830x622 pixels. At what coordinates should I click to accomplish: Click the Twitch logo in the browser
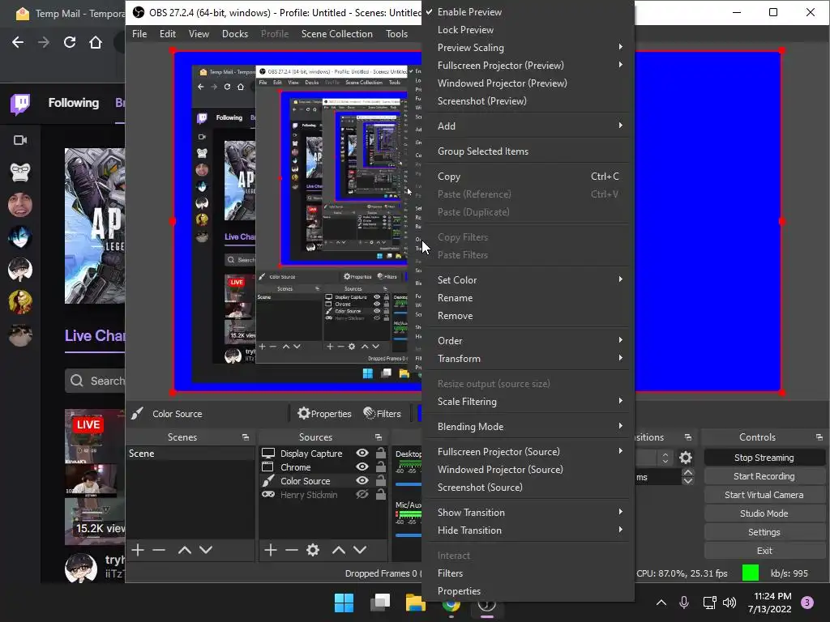click(20, 104)
